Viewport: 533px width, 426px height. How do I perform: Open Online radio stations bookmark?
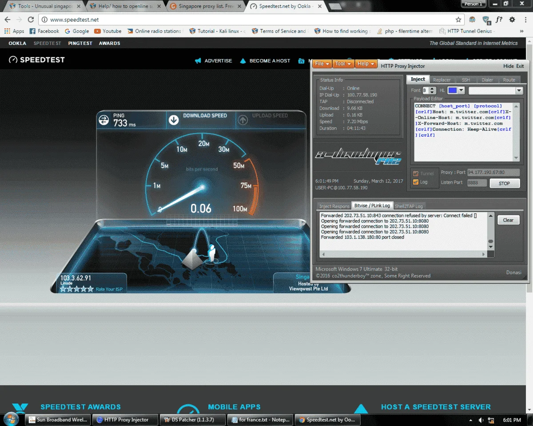[155, 31]
